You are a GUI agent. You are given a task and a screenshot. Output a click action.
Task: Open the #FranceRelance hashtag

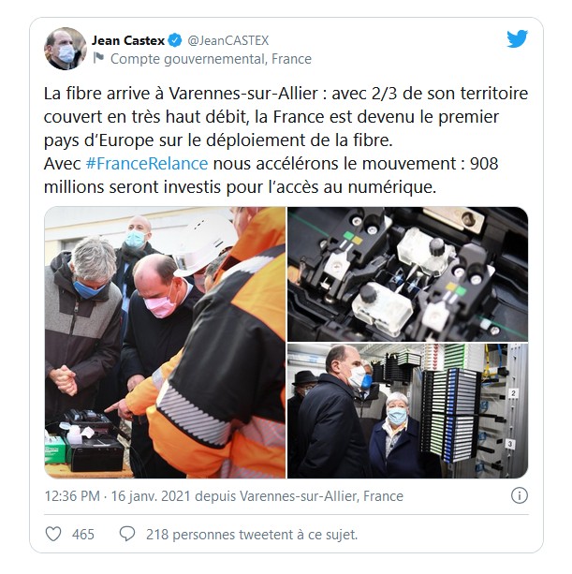pos(147,164)
